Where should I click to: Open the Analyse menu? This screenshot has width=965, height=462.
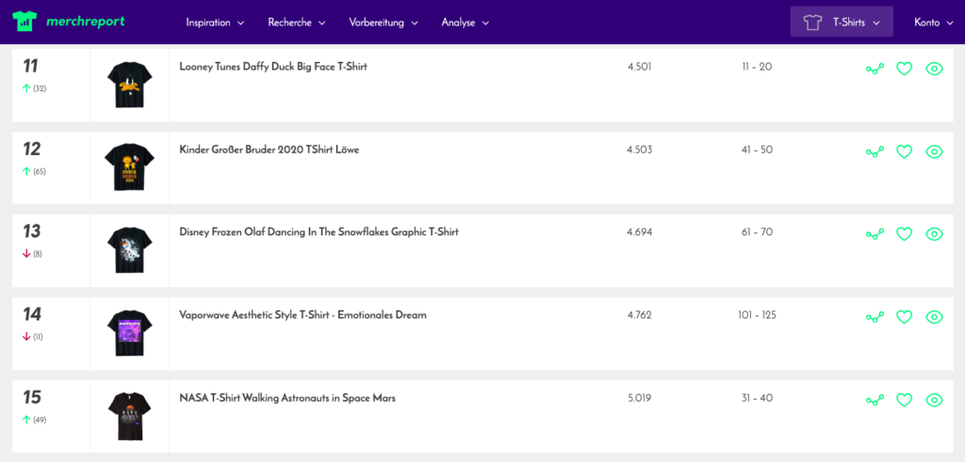point(466,23)
